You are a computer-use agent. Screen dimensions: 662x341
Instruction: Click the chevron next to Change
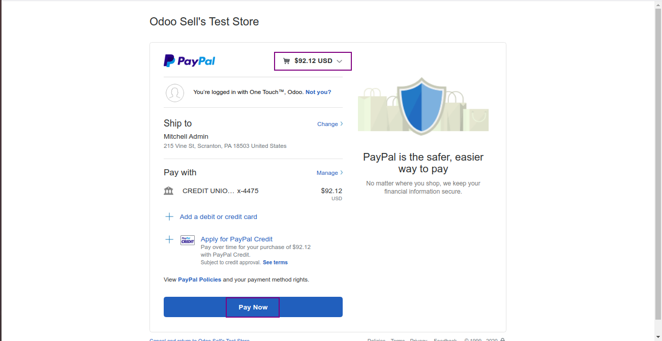click(x=341, y=123)
